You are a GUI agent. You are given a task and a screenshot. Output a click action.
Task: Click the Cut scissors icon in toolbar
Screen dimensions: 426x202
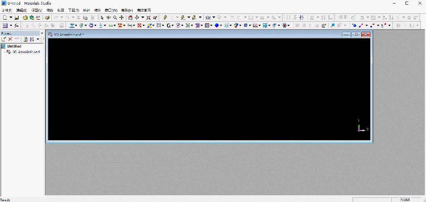coord(79,18)
